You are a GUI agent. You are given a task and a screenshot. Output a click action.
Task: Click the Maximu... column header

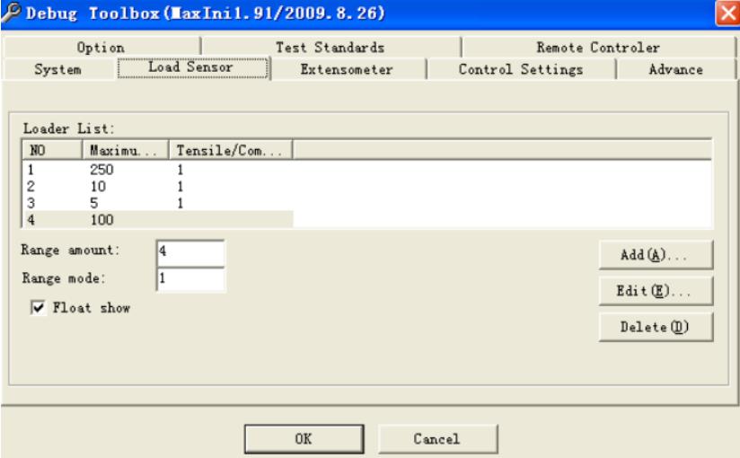[125, 150]
